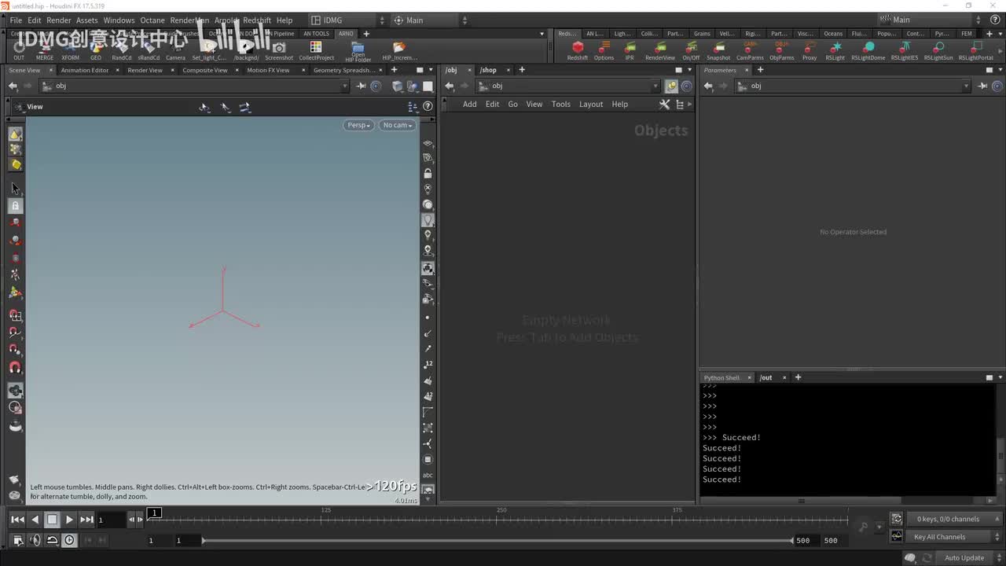The width and height of the screenshot is (1006, 566).
Task: Expand the No cam camera dropdown
Action: point(397,125)
